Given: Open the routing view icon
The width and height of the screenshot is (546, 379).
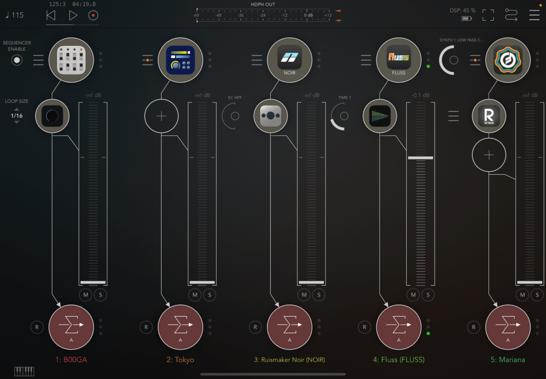Looking at the screenshot, I should [x=511, y=15].
